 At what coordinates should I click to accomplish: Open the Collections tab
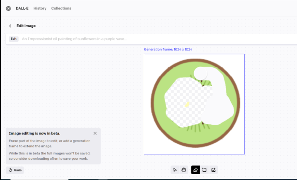point(61,8)
